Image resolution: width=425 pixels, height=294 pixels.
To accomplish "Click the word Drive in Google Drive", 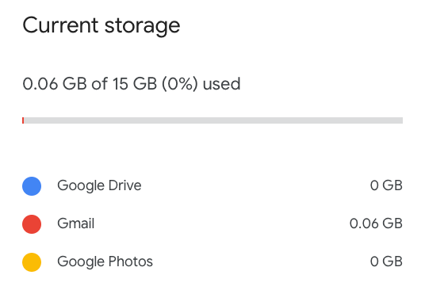I will click(x=125, y=185).
